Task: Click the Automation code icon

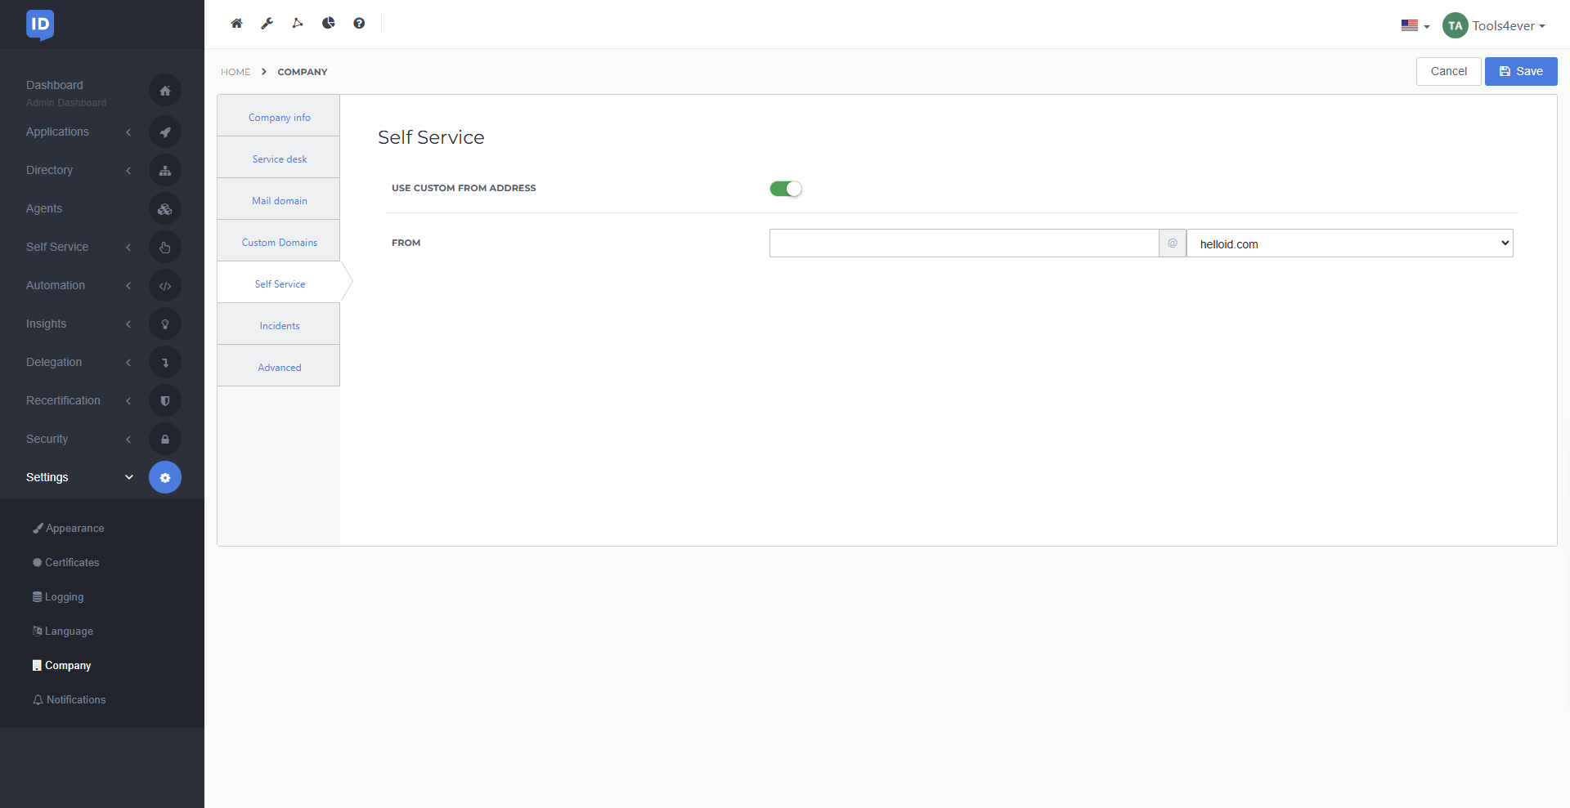Action: pyautogui.click(x=165, y=285)
